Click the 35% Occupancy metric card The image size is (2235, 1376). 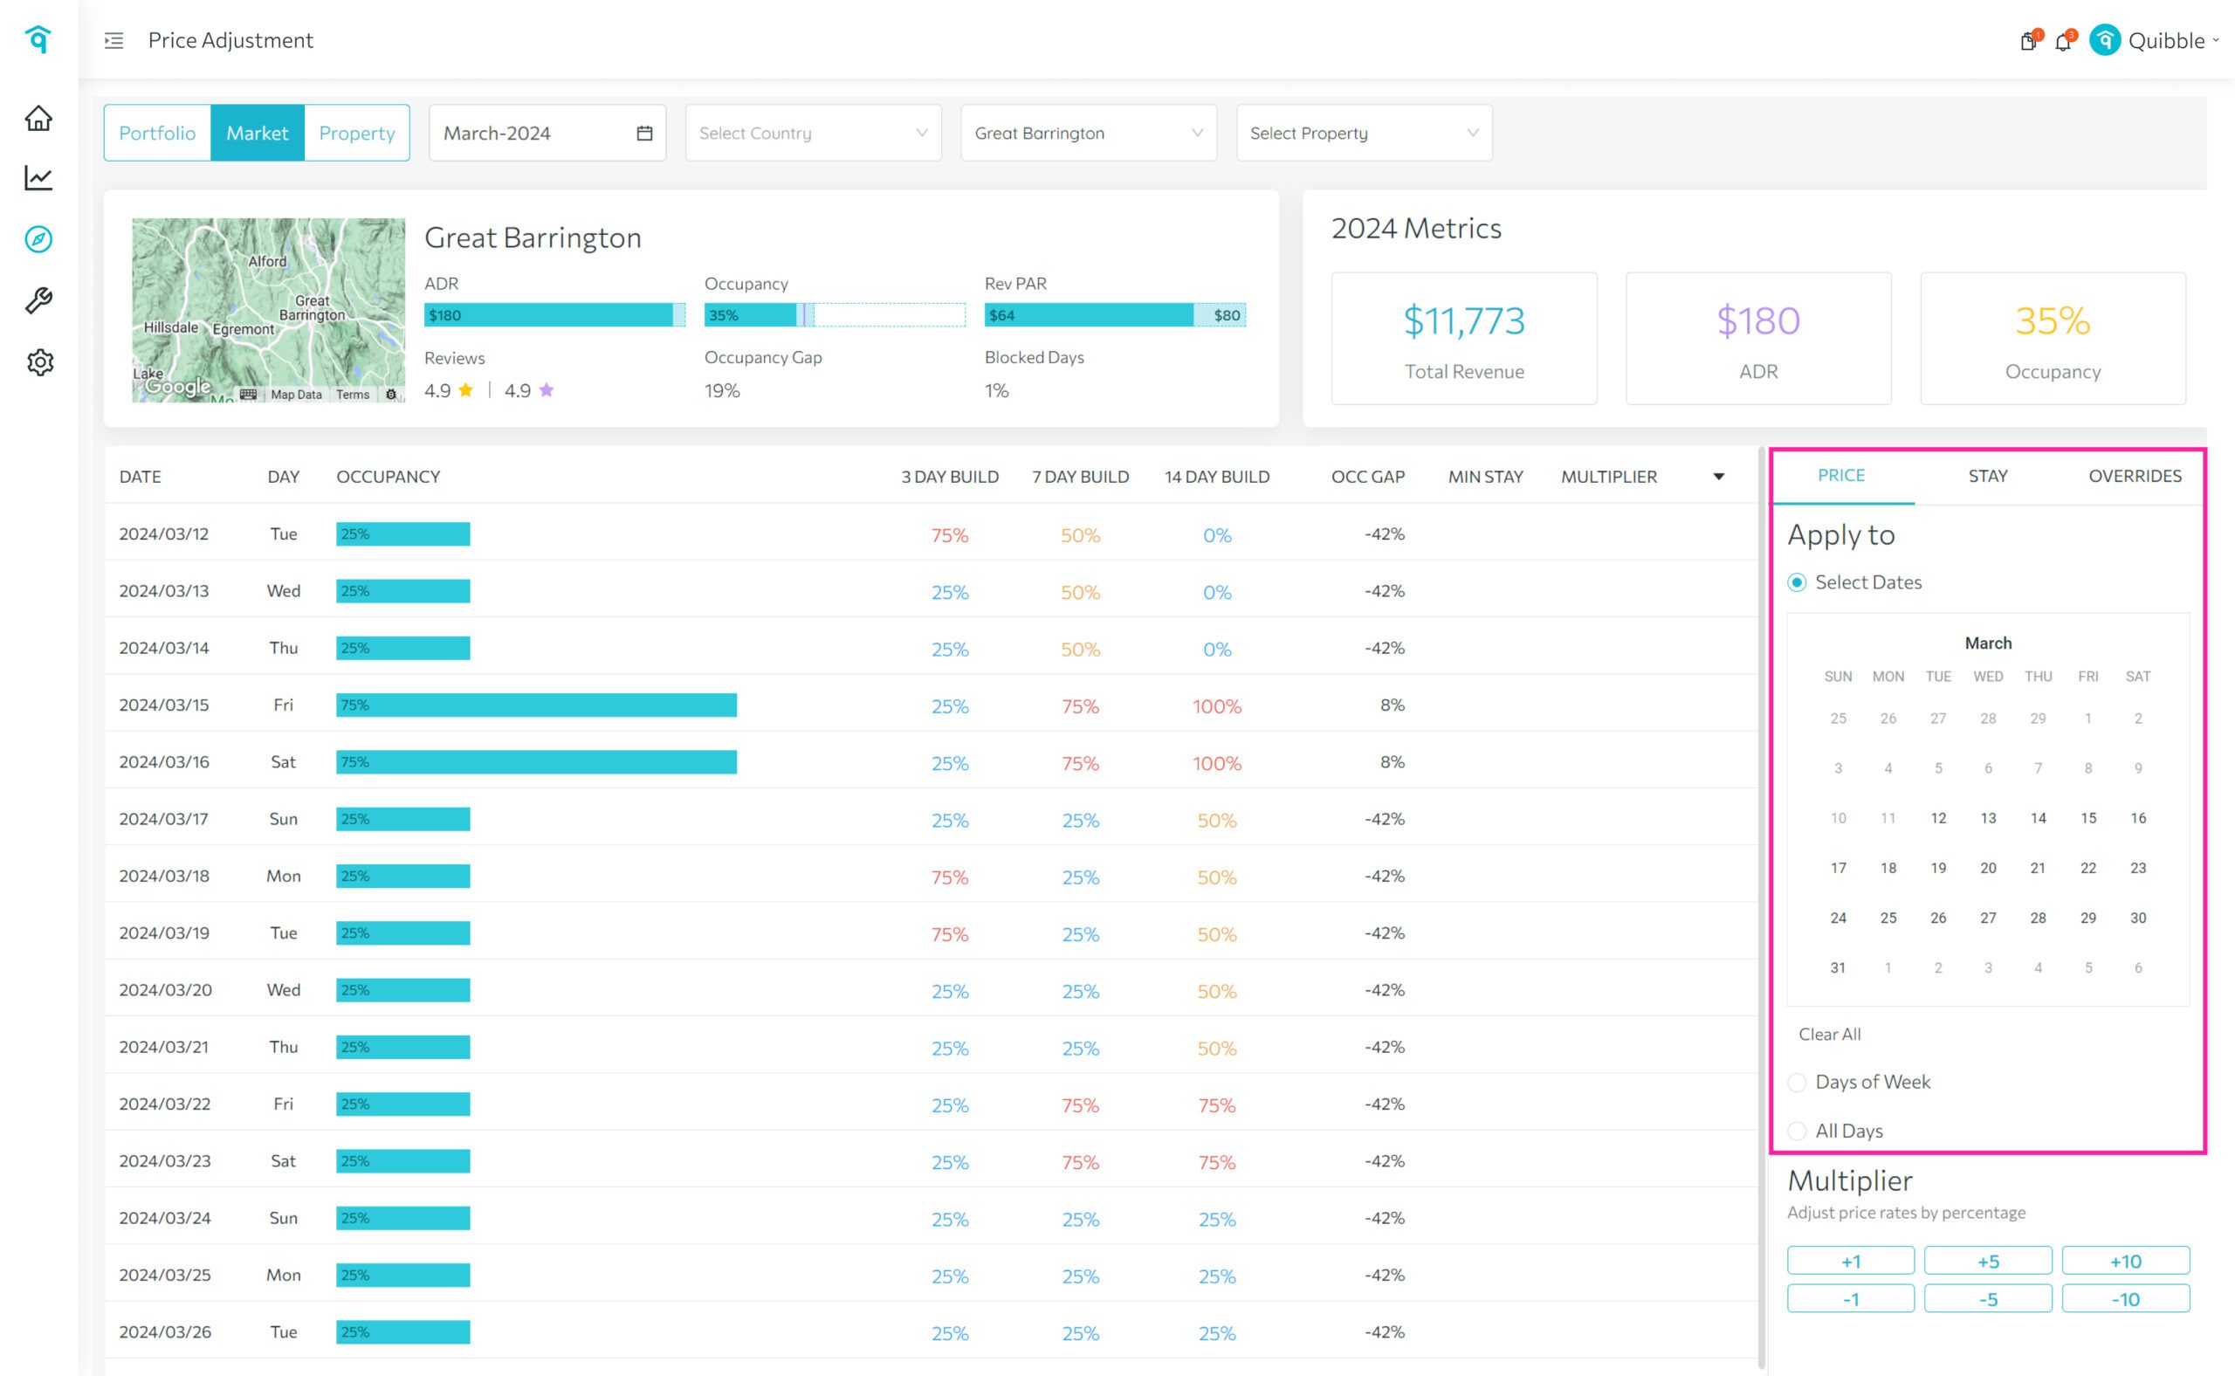click(x=2052, y=339)
